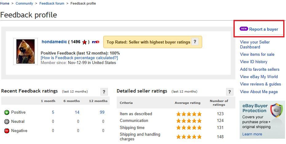
Task: Go to Home breadcrumb
Action: [x=5, y=3]
